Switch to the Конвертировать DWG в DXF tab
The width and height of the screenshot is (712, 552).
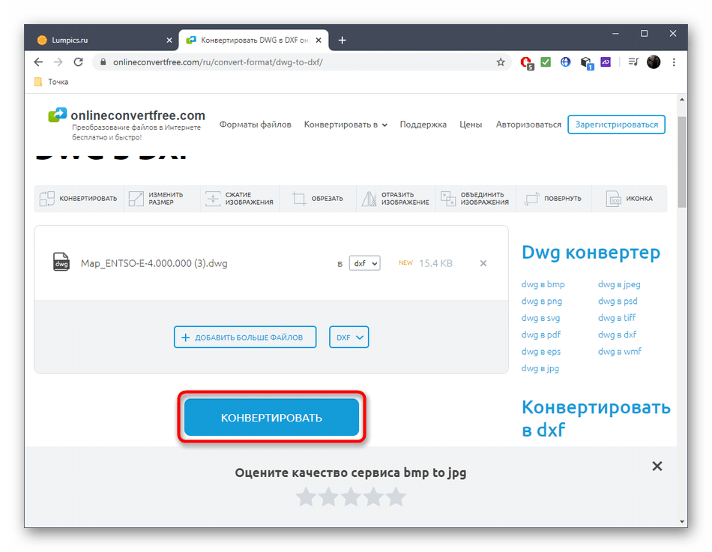(254, 40)
